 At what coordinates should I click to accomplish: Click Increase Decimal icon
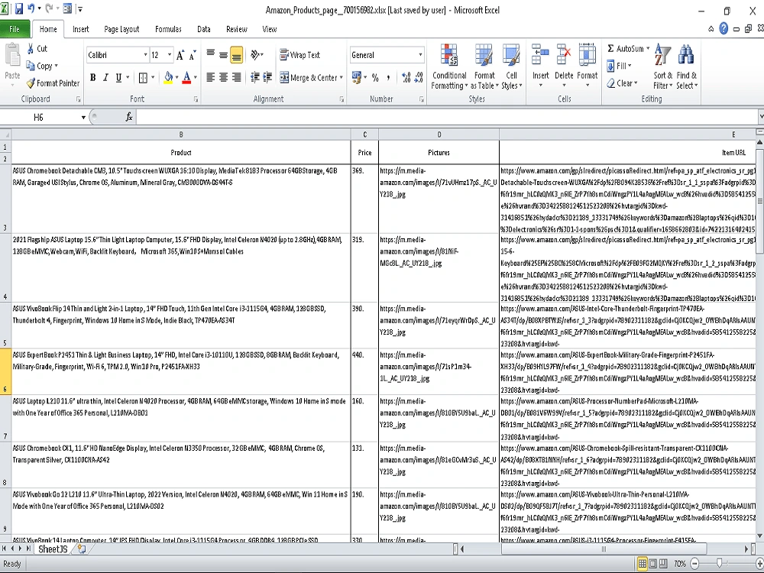tap(406, 77)
